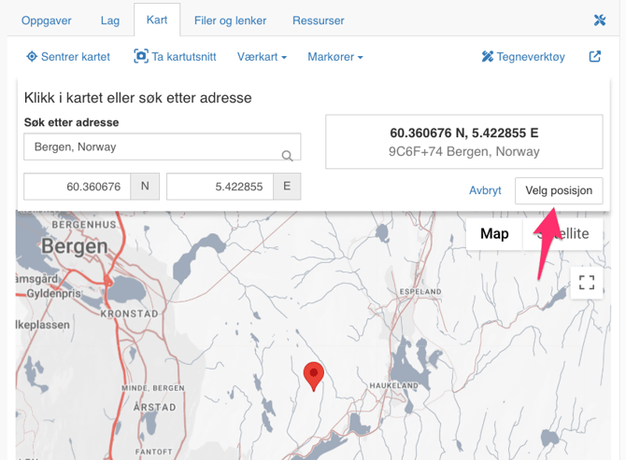Switch map view to Map
Screen dimensions: 626x460
[494, 233]
